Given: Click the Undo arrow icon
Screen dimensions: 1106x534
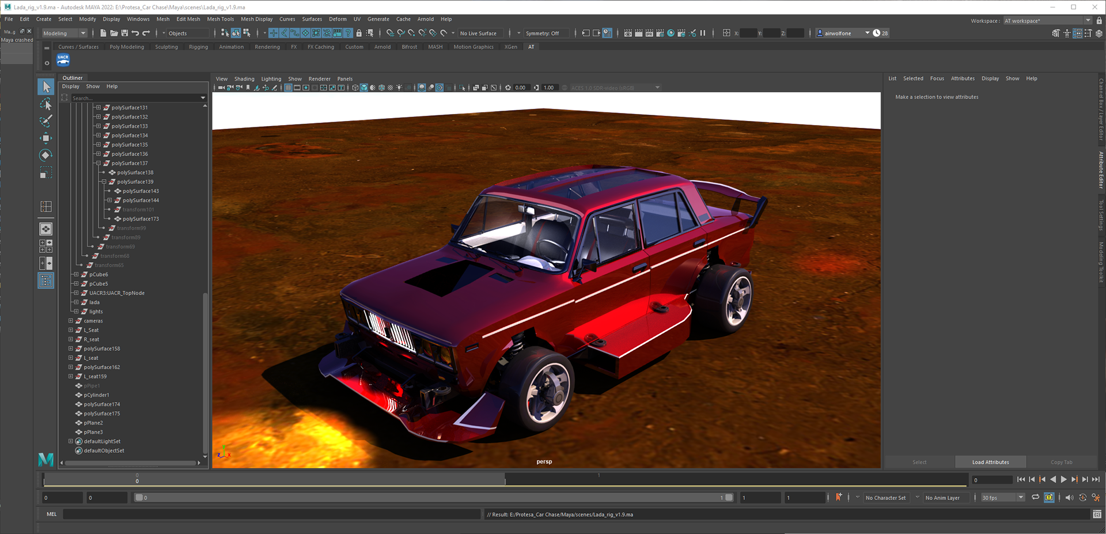Looking at the screenshot, I should click(135, 33).
